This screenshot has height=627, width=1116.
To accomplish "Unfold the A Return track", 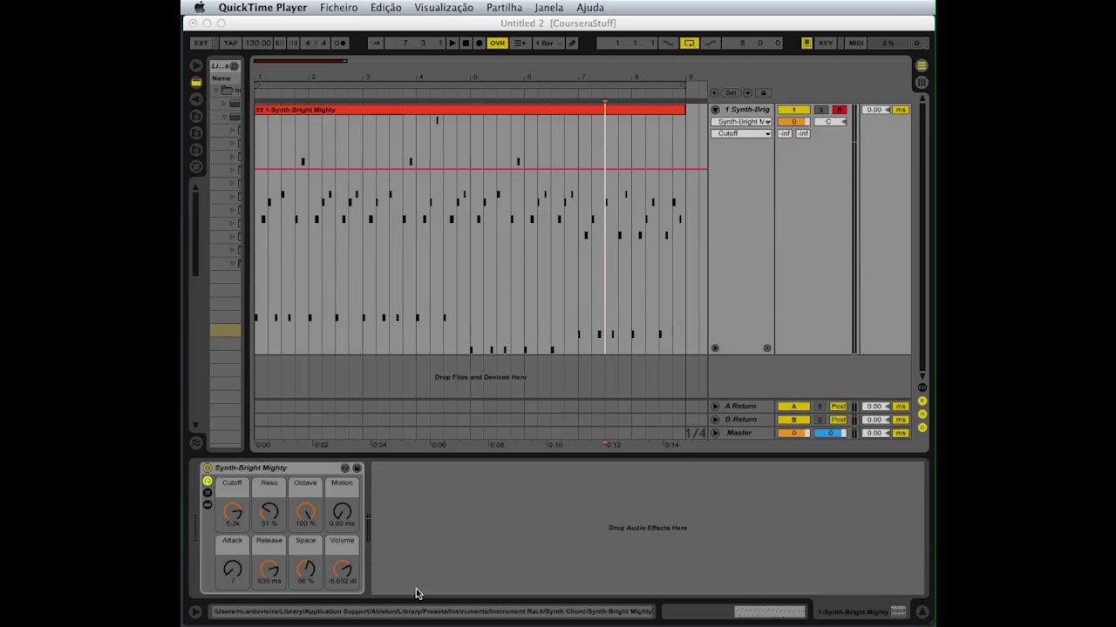I will point(715,407).
